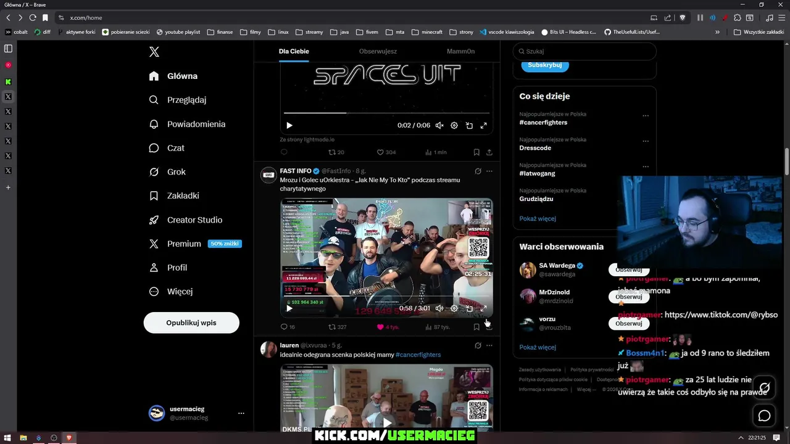Screen dimensions: 790x444
Task: Open the #cancerfighters hashtag in lauren post
Action: point(418,355)
